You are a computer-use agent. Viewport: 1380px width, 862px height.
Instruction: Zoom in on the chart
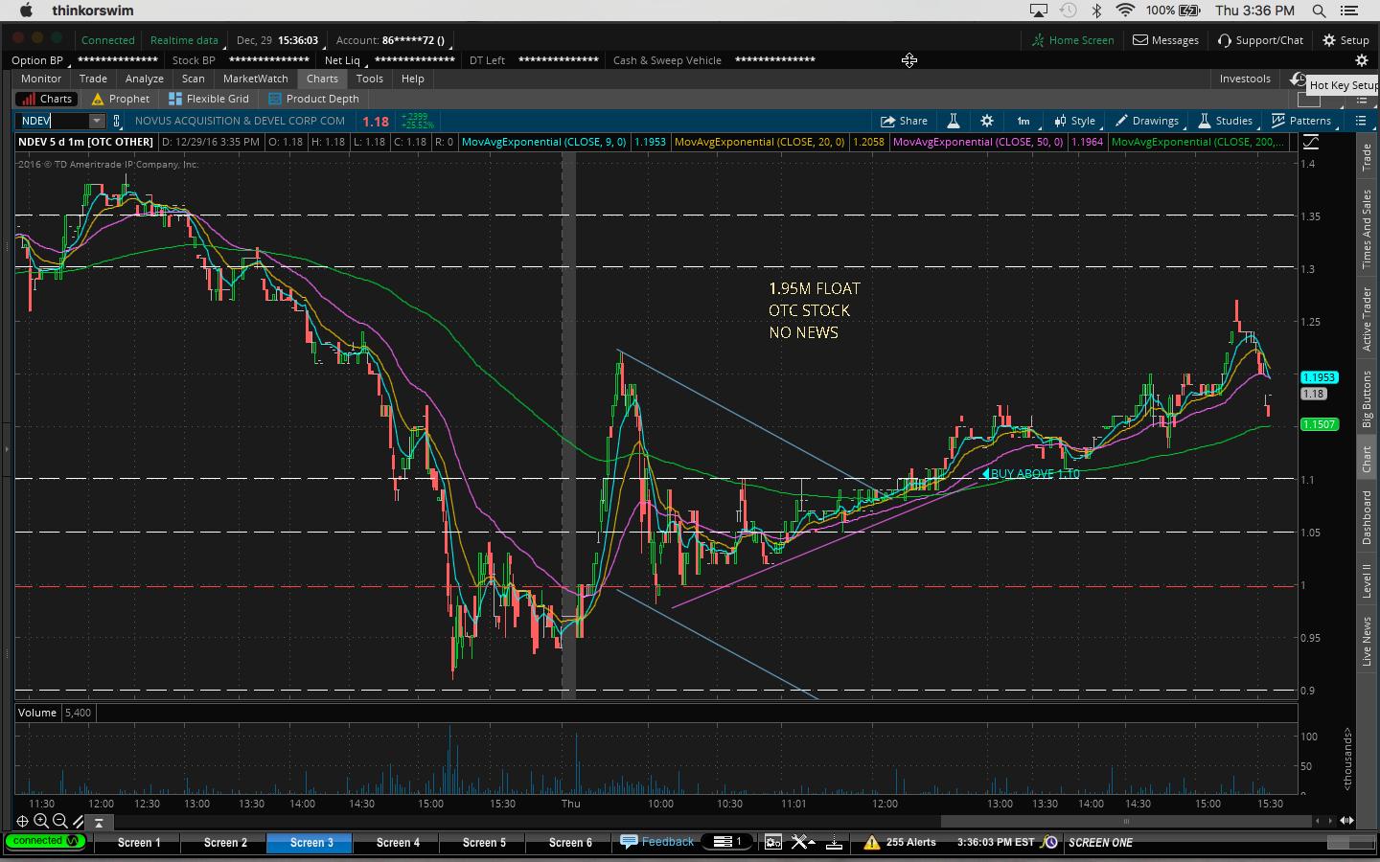pos(41,821)
